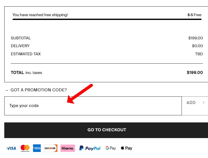Click the "You have reached free shipping!" message

[40, 15]
